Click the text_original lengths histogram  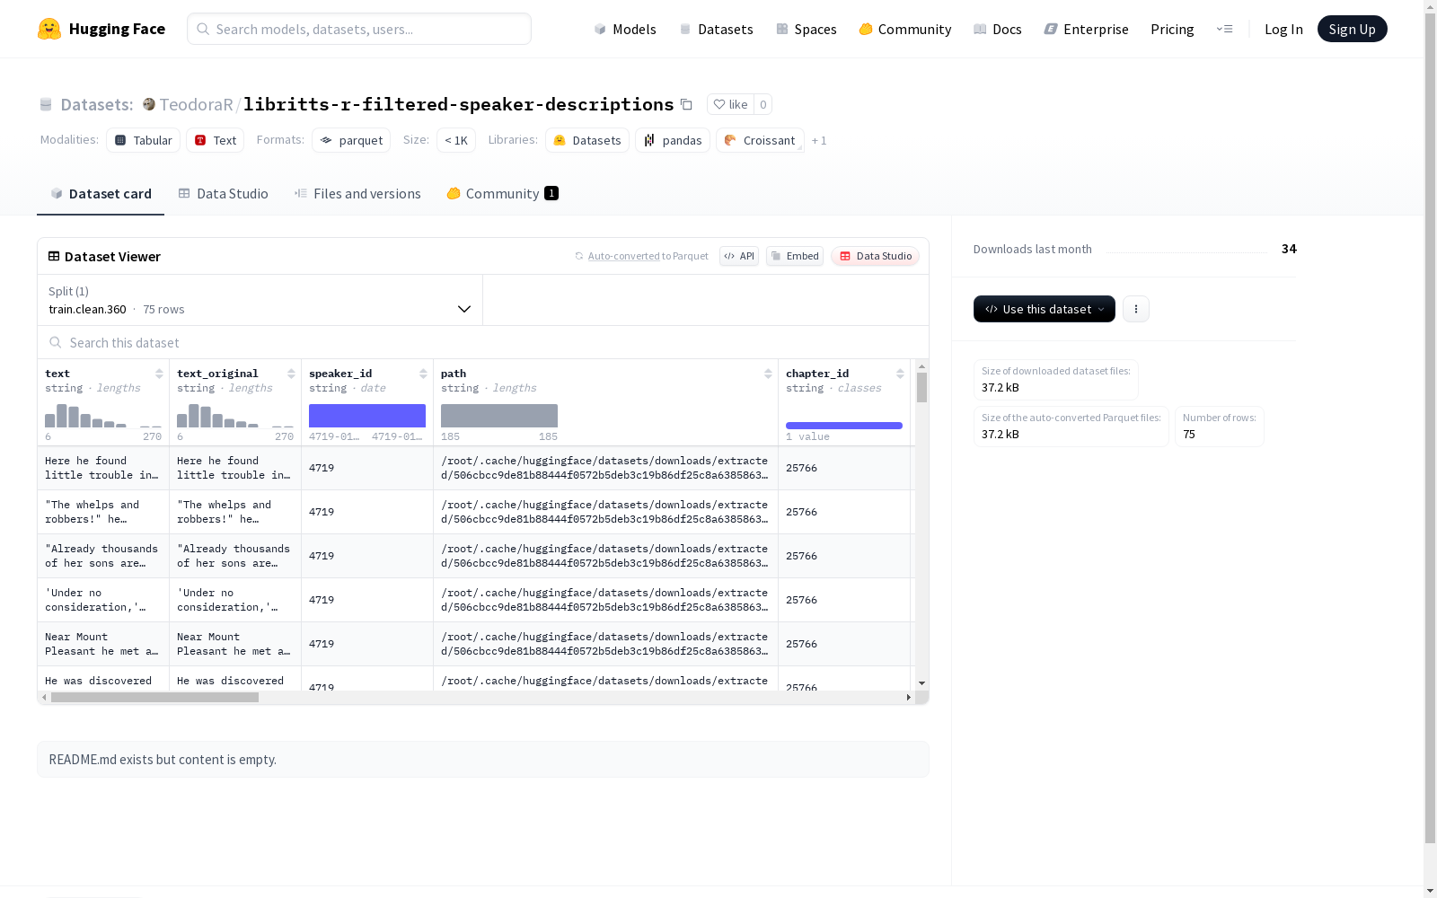pyautogui.click(x=235, y=416)
